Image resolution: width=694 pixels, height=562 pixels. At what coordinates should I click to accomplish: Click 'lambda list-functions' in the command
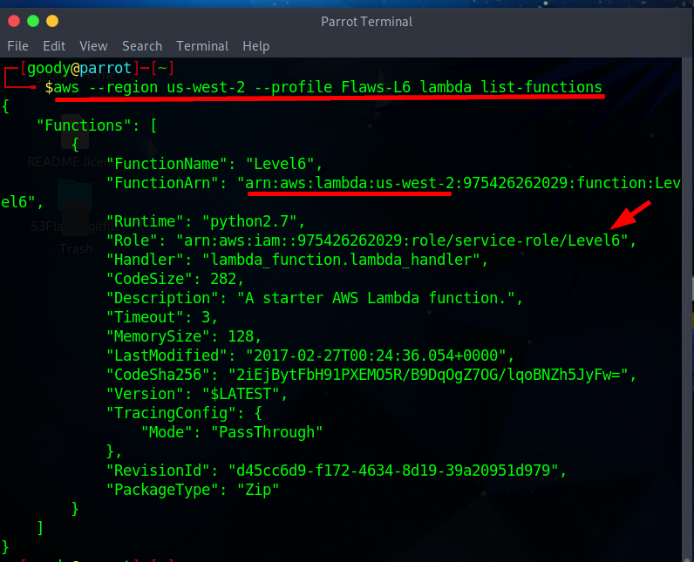point(511,87)
